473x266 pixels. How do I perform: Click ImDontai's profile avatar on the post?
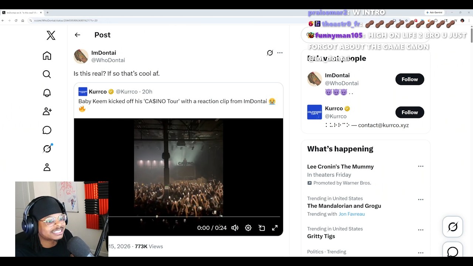pyautogui.click(x=81, y=56)
